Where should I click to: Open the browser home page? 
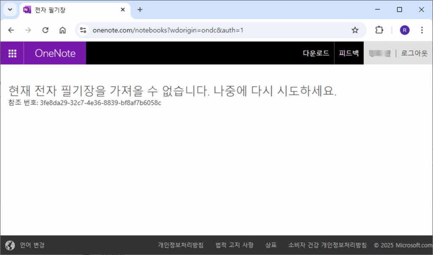coord(63,30)
